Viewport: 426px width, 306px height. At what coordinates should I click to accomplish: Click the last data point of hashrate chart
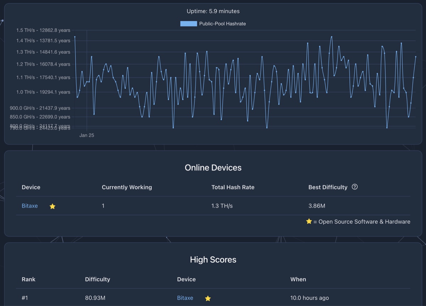pyautogui.click(x=415, y=57)
